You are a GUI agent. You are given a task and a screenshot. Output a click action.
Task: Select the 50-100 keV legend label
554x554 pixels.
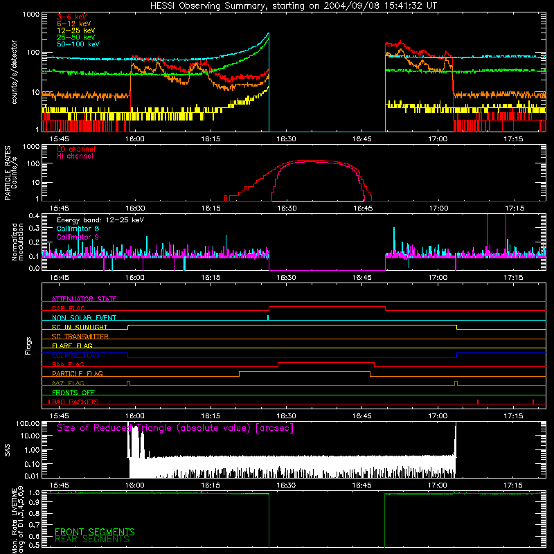[78, 44]
